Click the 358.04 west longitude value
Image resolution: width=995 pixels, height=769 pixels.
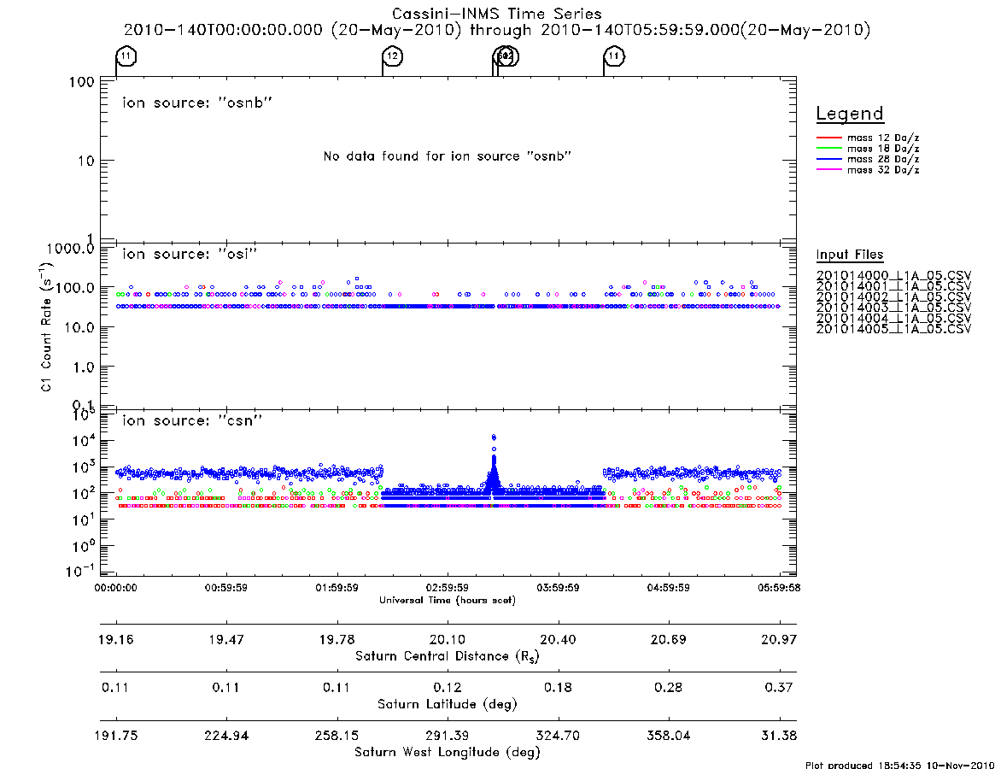[x=668, y=736]
